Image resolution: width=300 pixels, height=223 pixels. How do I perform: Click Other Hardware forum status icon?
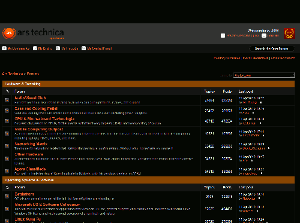tap(7, 158)
